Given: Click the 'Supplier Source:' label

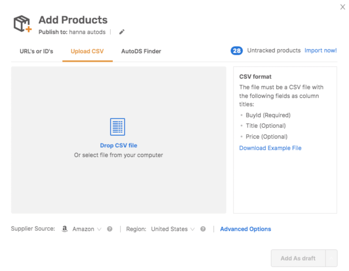Looking at the screenshot, I should pos(33,229).
